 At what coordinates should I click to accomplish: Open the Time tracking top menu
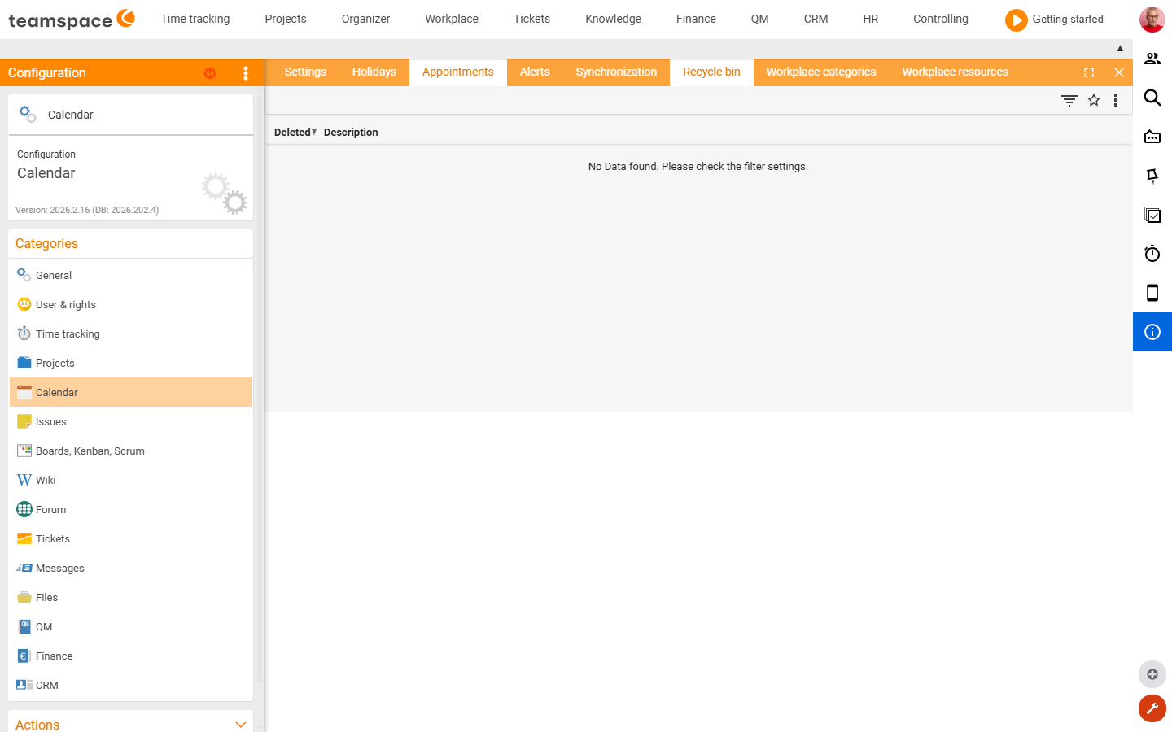coord(195,19)
